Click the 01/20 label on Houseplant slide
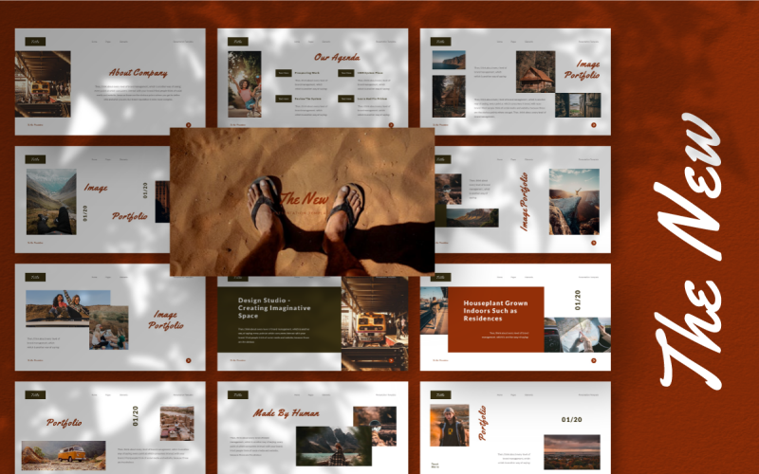The height and width of the screenshot is (474, 759). point(578,300)
